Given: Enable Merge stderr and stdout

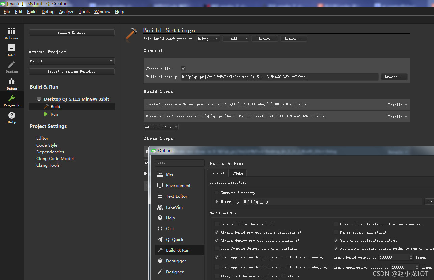Looking at the screenshot, I should 336,232.
